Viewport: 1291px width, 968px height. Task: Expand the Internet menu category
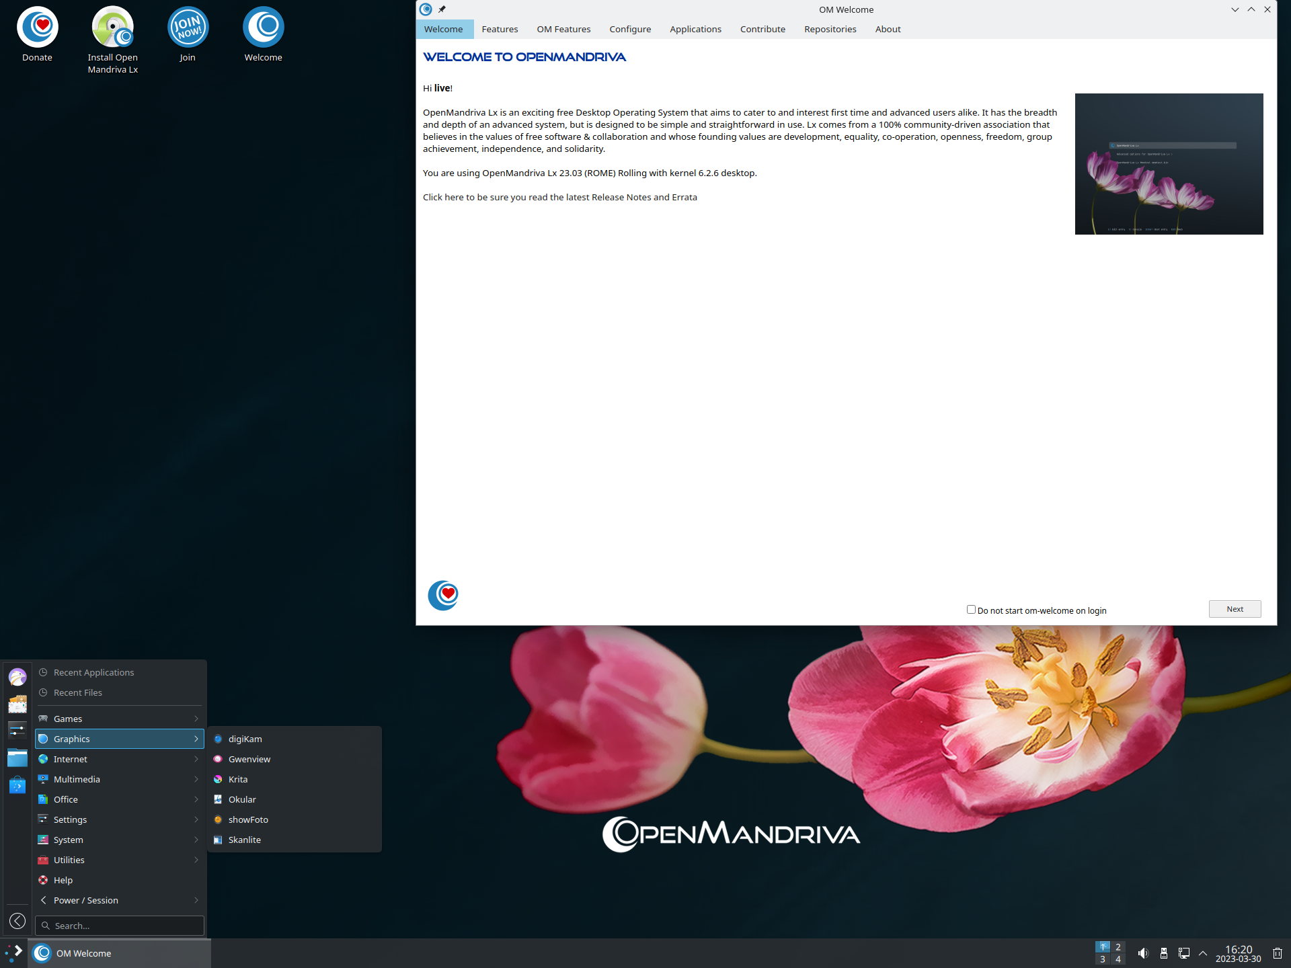click(x=120, y=759)
